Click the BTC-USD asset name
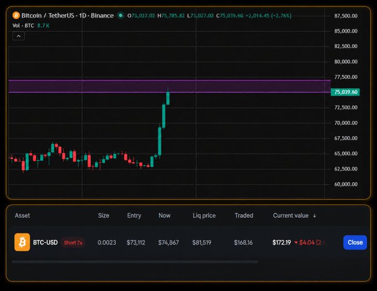This screenshot has width=377, height=291. click(x=45, y=242)
